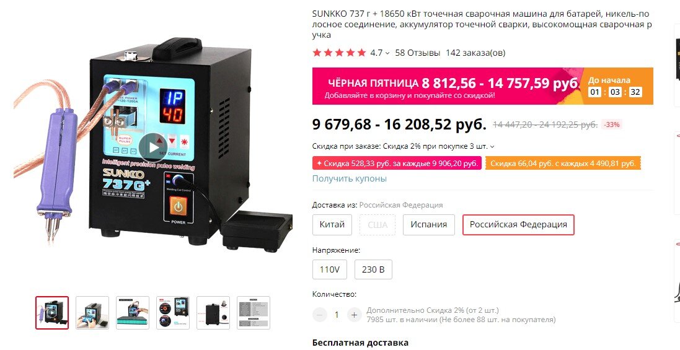
Task: Decrease quantity with the minus button
Action: coord(320,315)
